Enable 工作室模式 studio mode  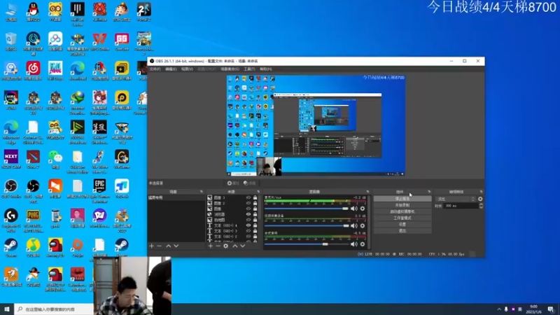402,218
